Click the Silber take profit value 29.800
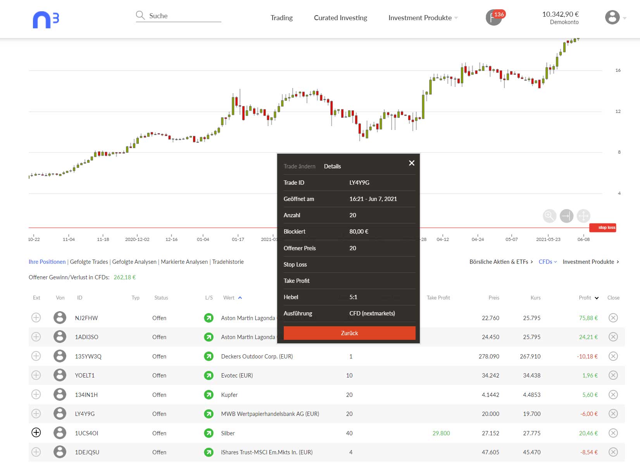This screenshot has height=471, width=640. point(441,433)
